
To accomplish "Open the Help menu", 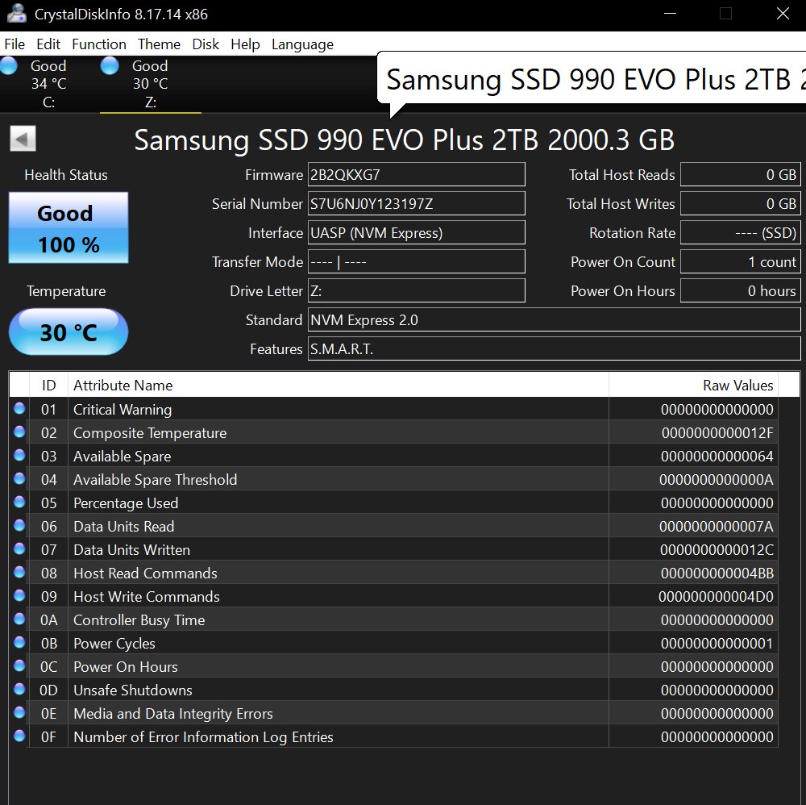I will coord(245,44).
